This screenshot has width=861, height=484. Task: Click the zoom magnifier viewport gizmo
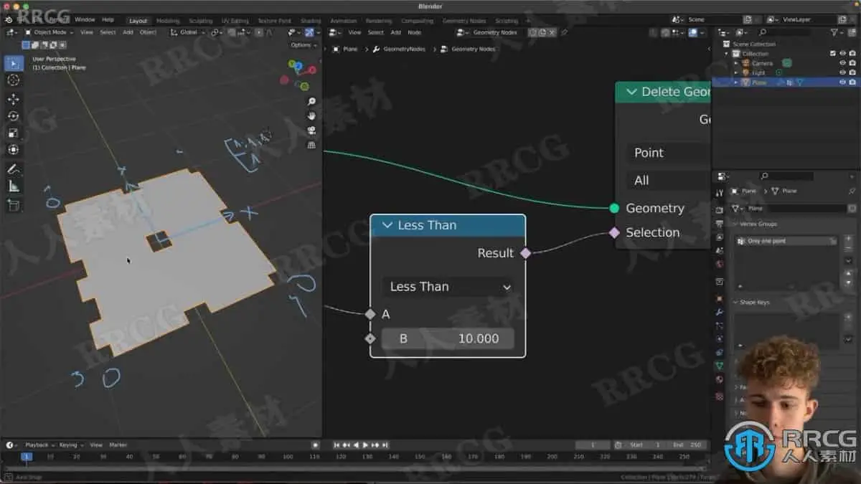(x=311, y=102)
